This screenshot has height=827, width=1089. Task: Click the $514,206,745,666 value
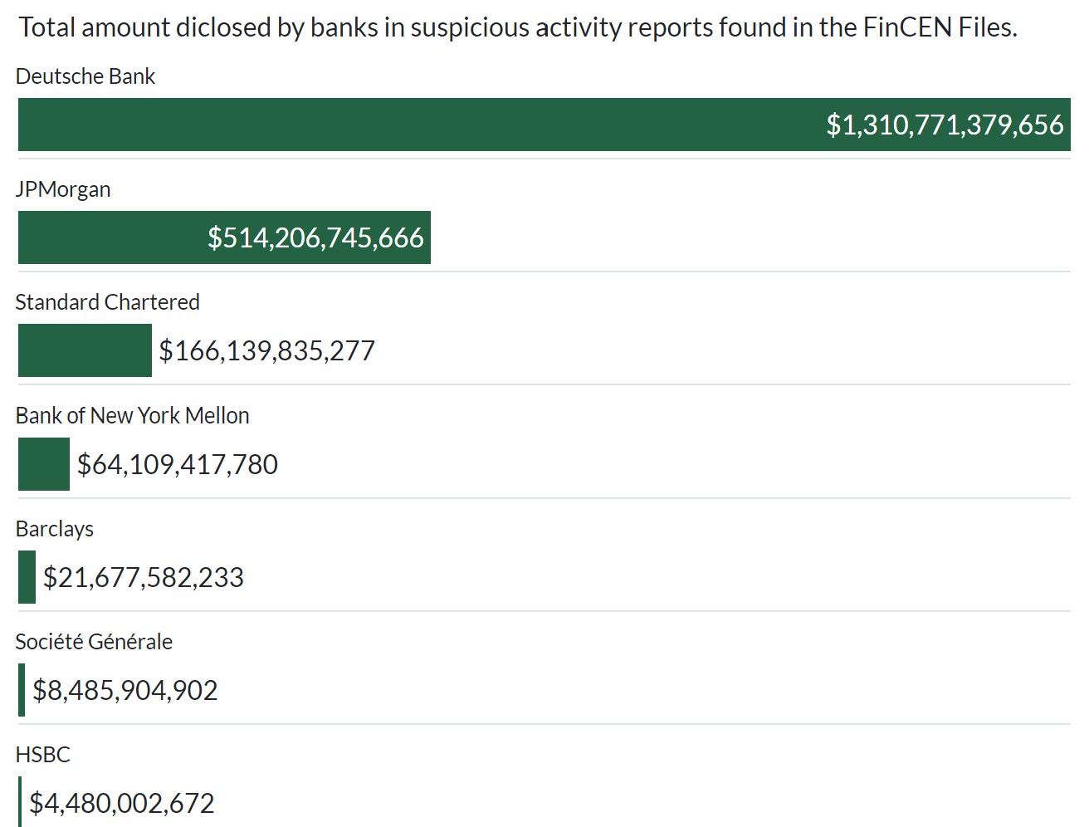point(315,237)
